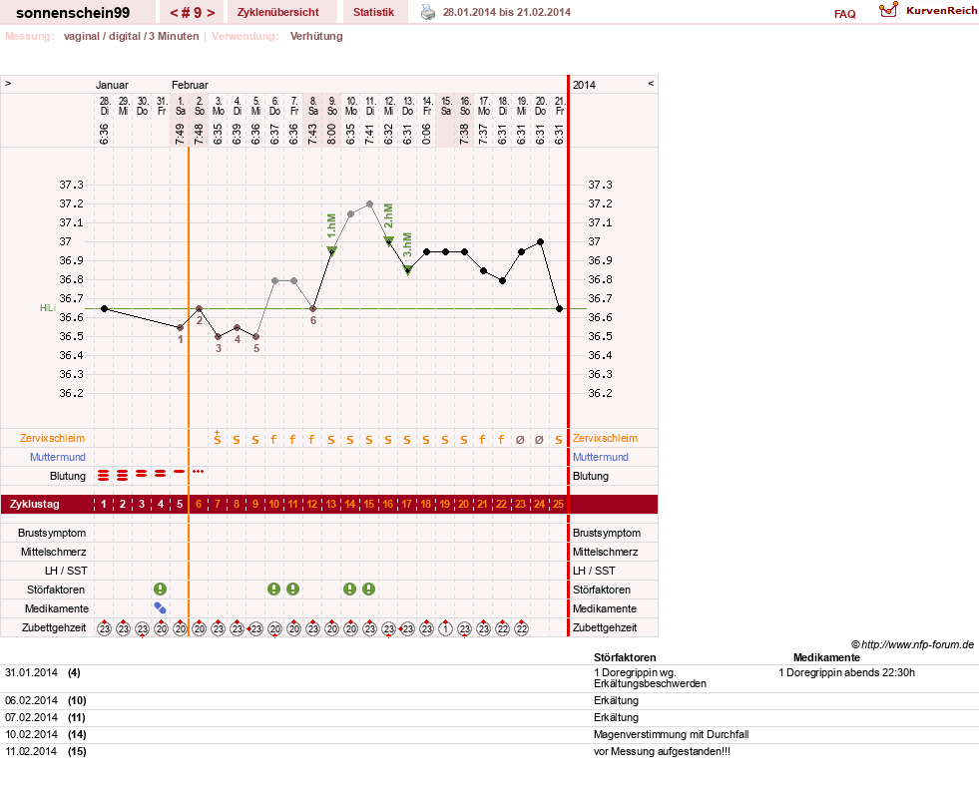Open the Statistik tab
Image resolution: width=979 pixels, height=790 pixels.
point(373,13)
